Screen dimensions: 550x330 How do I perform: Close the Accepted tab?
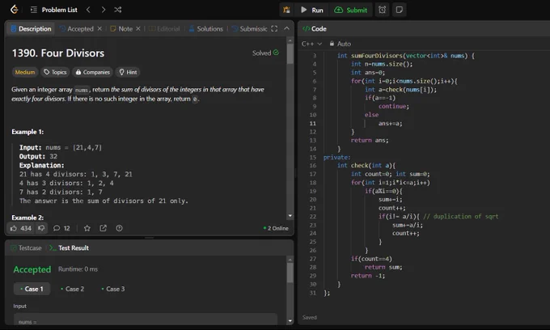point(99,29)
